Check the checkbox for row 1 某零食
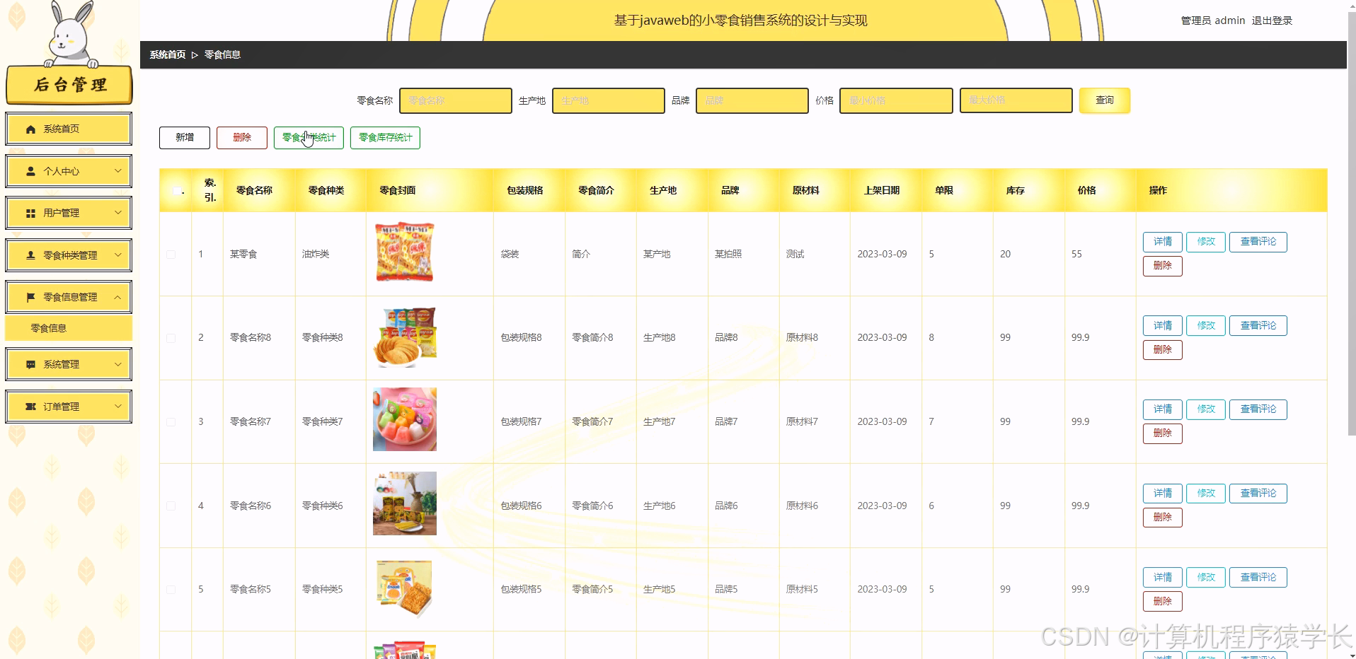The width and height of the screenshot is (1356, 659). 170,255
